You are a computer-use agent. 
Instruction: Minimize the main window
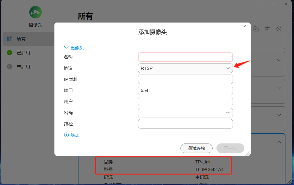[x=262, y=4]
